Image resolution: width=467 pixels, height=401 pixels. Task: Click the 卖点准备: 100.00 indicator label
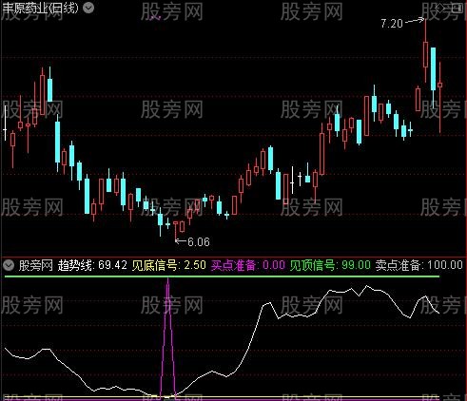419,265
